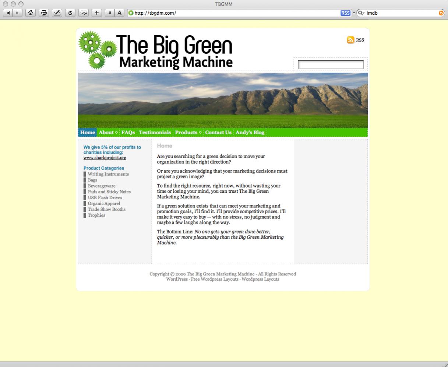This screenshot has width=448, height=367.
Task: Click the Product Categories heading
Action: (104, 168)
